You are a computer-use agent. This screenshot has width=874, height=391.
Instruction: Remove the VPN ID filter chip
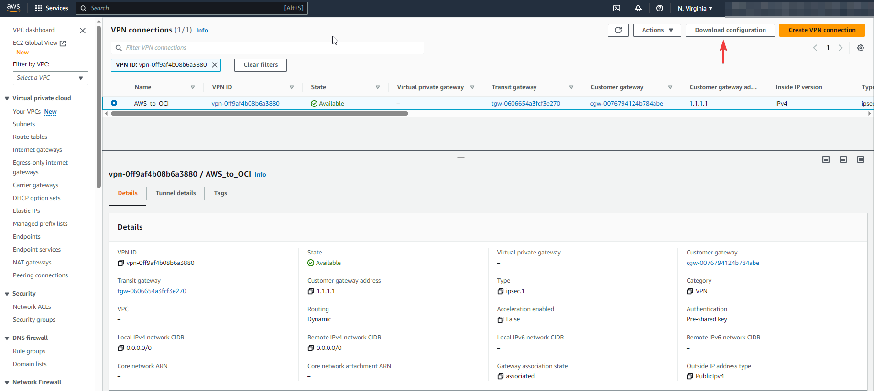click(x=215, y=65)
